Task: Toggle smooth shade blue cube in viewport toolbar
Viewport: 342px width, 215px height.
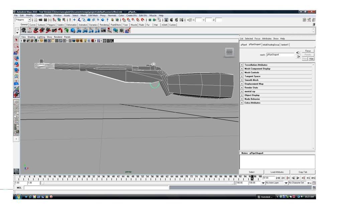Action: tap(74, 41)
